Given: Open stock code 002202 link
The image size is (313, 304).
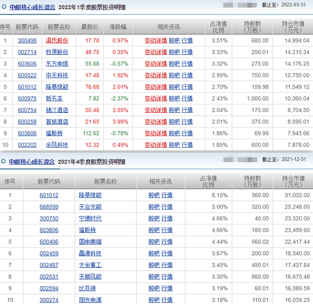Looking at the screenshot, I should tap(27, 145).
